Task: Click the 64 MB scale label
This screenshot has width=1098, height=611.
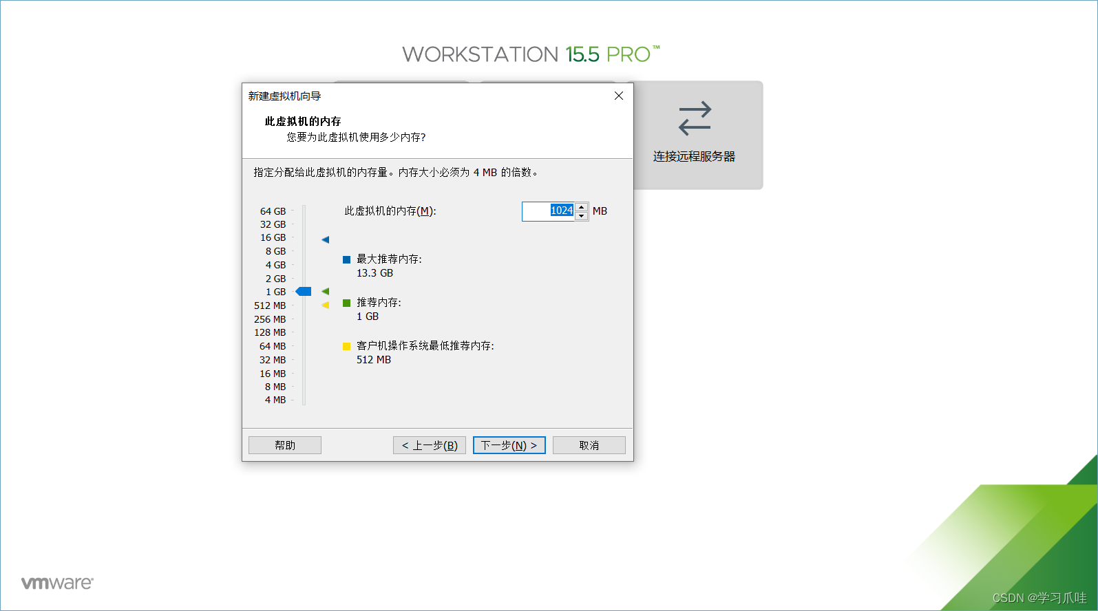Action: [x=273, y=346]
